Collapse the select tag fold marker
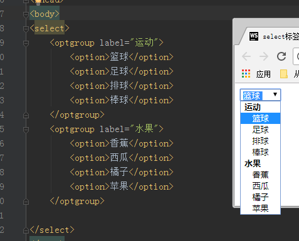This screenshot has width=299, height=241. click(26, 29)
